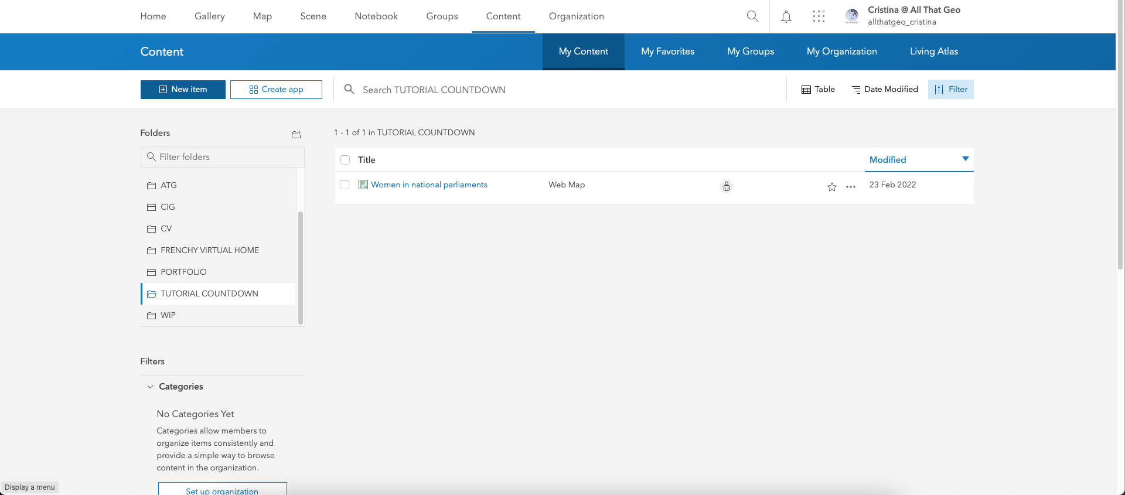Select the PORTFOLIO folder
Viewport: 1125px width, 495px height.
coord(218,272)
